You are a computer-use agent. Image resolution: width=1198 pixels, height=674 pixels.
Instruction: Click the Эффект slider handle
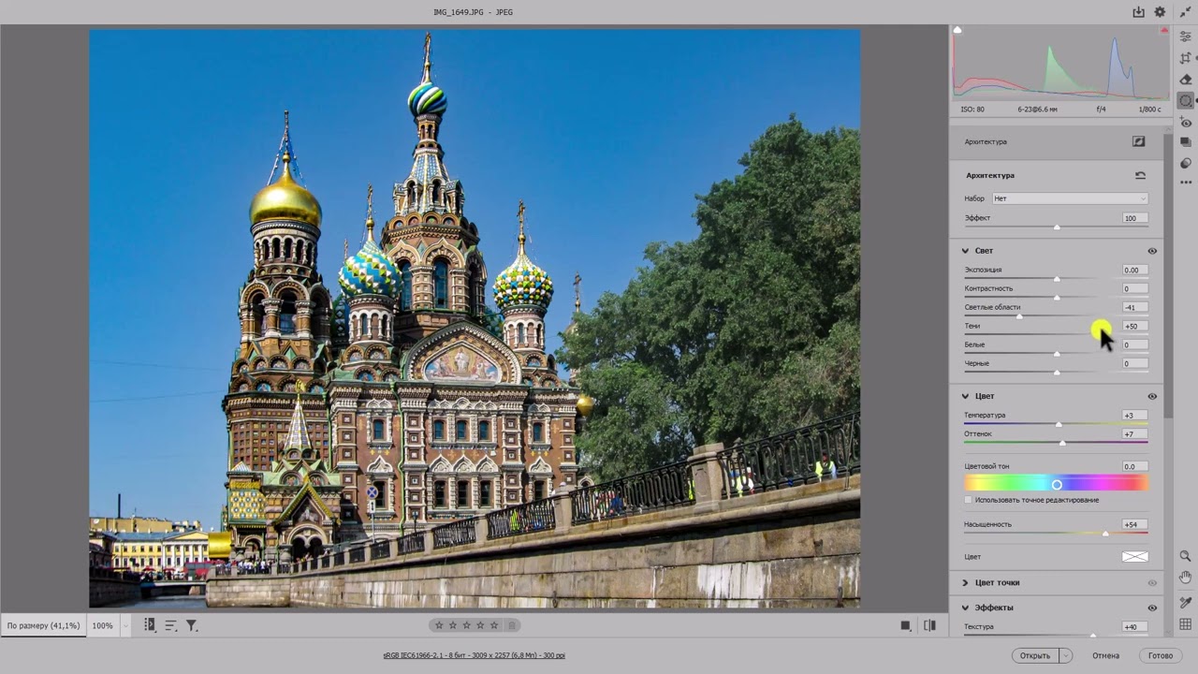click(1057, 227)
